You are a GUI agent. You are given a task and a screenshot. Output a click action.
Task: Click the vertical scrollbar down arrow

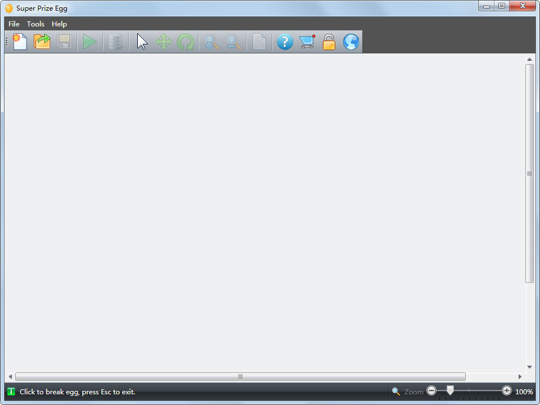point(529,367)
